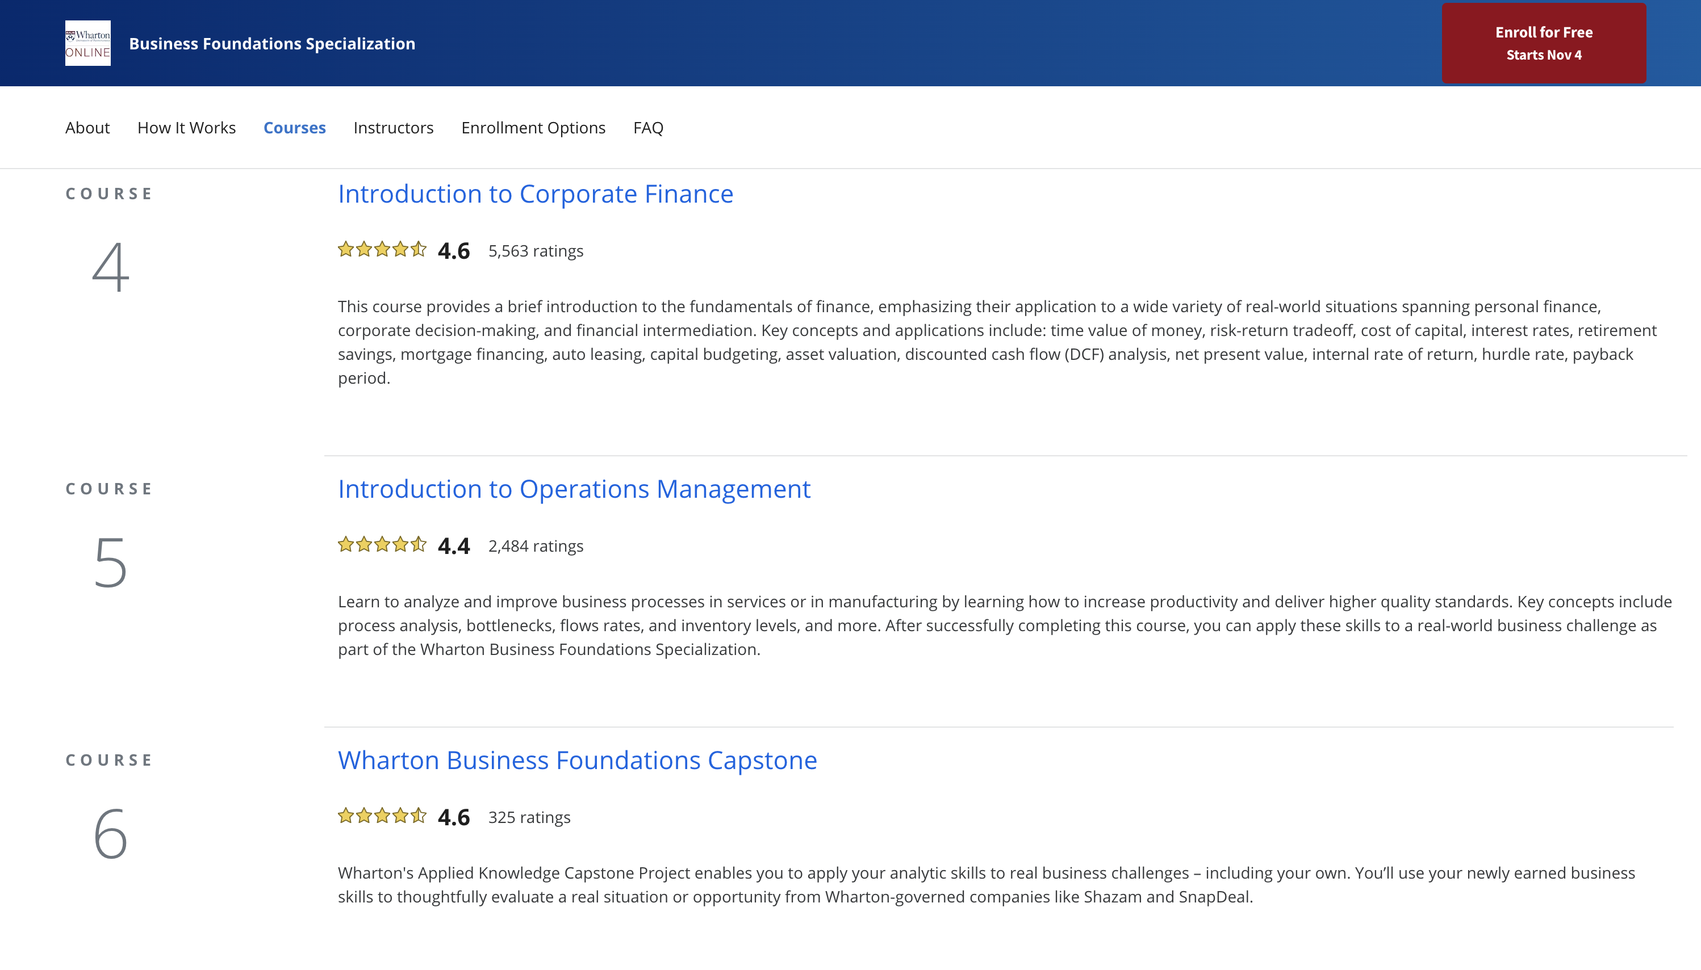1701x970 pixels.
Task: Click star rating icons for Capstone course
Action: coord(382,816)
